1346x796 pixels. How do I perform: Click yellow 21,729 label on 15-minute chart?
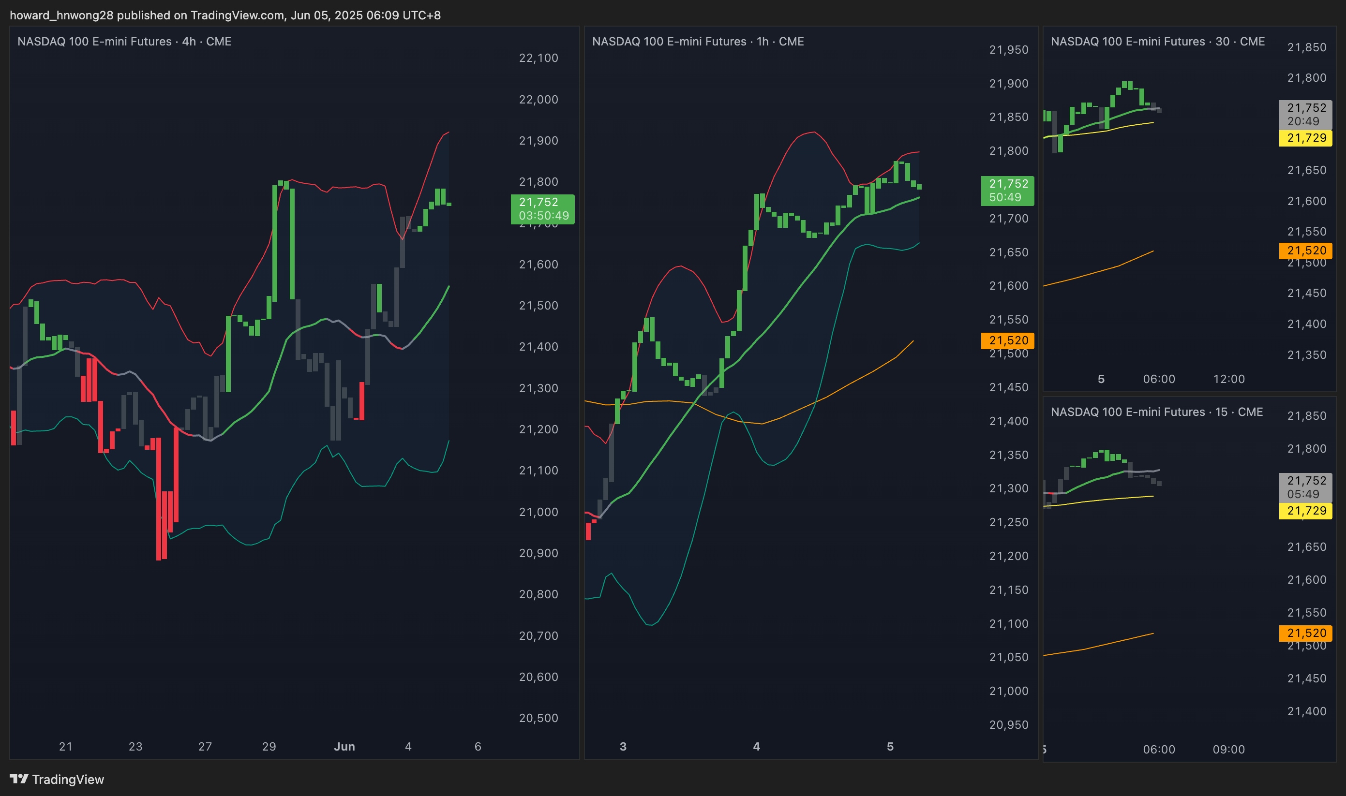(1305, 511)
